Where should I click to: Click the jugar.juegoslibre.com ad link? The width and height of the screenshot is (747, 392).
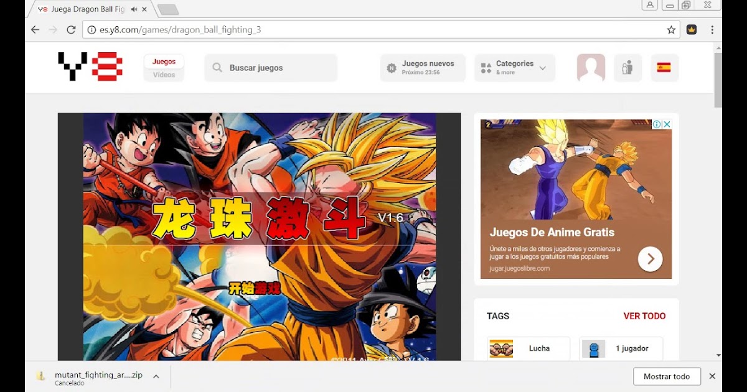click(x=520, y=268)
